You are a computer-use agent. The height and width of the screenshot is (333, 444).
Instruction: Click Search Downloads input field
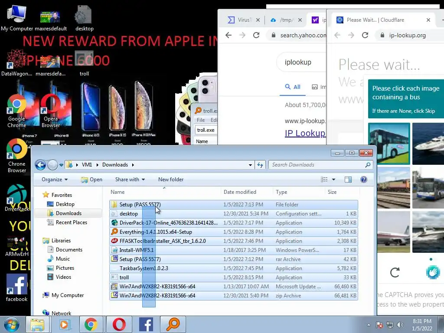point(320,165)
